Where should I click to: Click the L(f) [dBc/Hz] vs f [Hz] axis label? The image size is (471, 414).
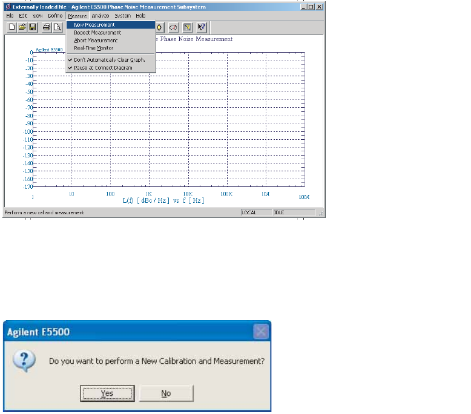point(163,200)
